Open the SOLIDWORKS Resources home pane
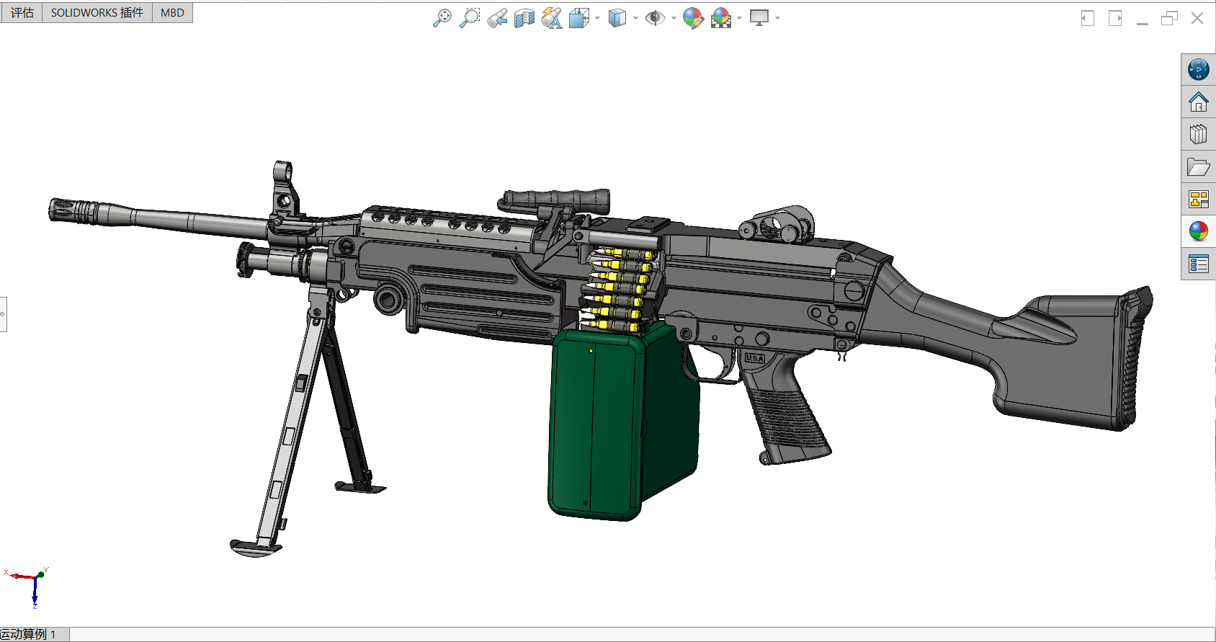The width and height of the screenshot is (1216, 642). click(x=1199, y=102)
